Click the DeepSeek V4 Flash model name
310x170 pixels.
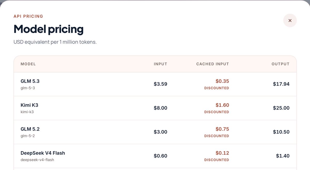(43, 153)
